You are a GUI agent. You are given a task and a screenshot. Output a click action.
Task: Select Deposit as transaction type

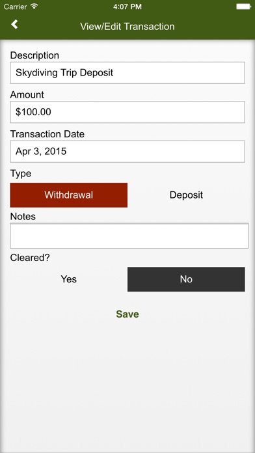pos(186,195)
